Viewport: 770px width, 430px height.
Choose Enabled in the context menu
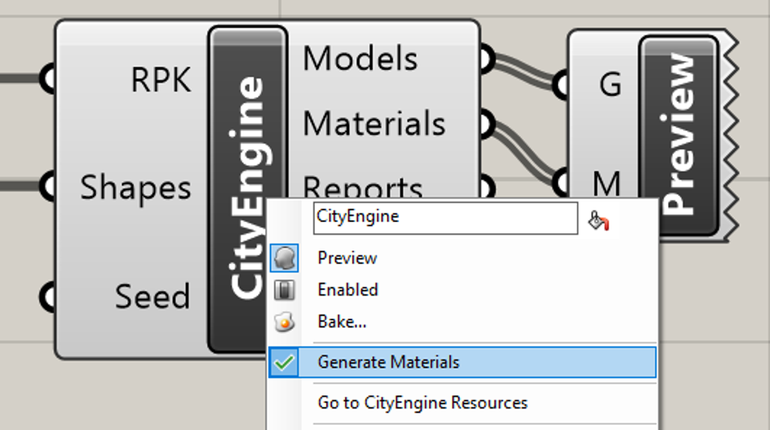(x=347, y=290)
